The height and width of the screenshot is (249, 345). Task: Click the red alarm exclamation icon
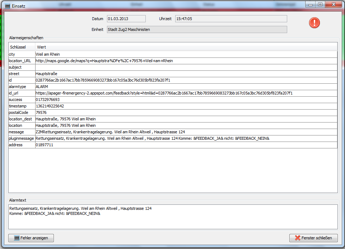(314, 23)
